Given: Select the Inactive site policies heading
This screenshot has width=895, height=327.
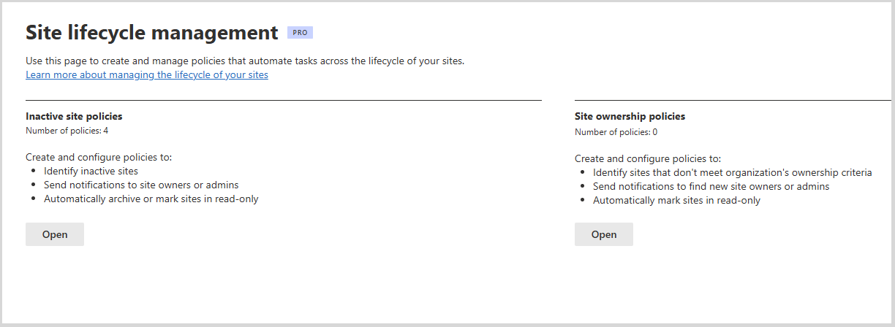Looking at the screenshot, I should (x=74, y=116).
